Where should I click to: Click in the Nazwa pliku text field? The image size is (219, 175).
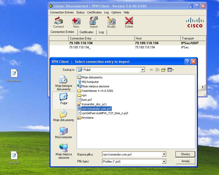(x=132, y=154)
